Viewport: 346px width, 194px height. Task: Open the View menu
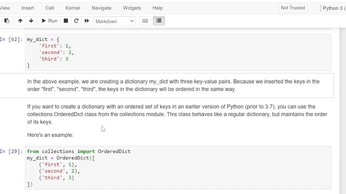point(5,8)
